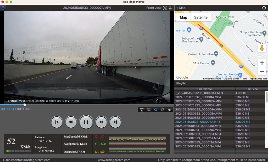The width and height of the screenshot is (268, 162).
Task: Take a snapshot with the screenshot icon
Action: click(x=149, y=110)
